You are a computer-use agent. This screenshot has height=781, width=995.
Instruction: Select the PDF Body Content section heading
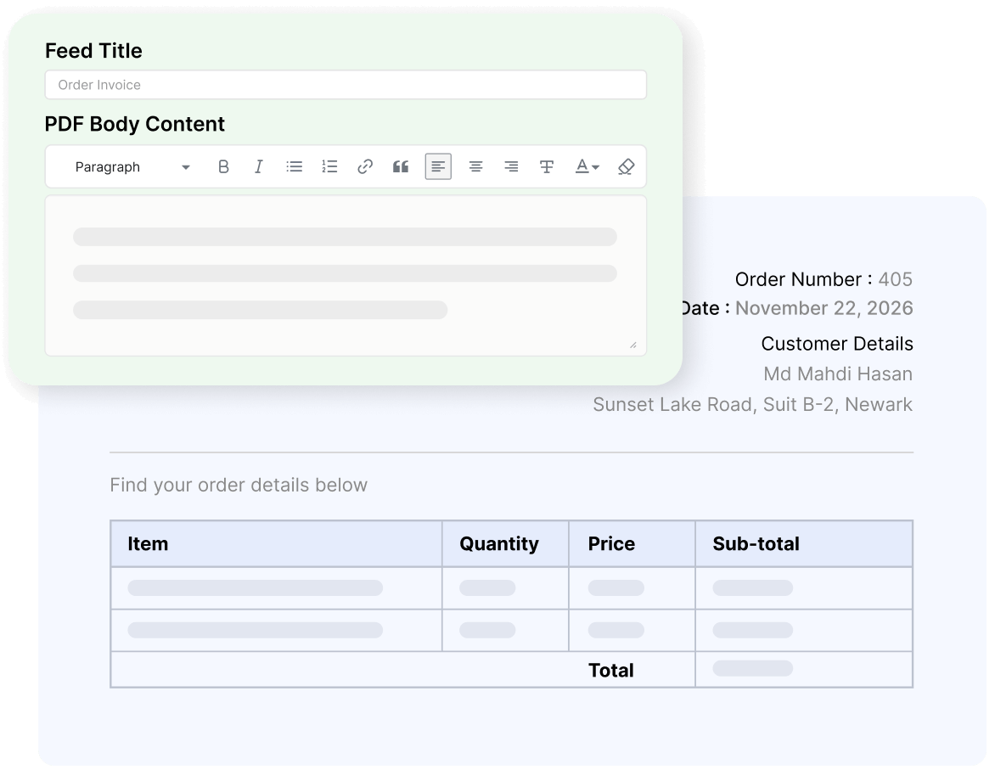tap(134, 124)
